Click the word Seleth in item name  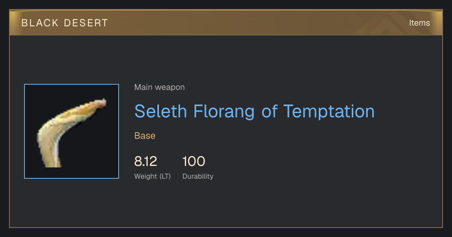click(160, 111)
